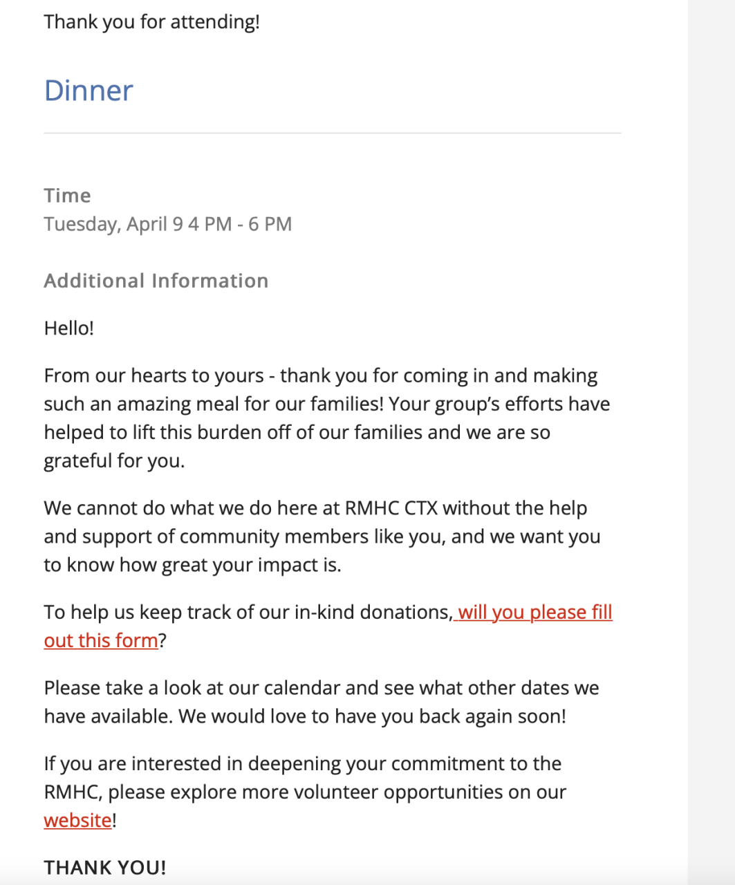Viewport: 735px width, 885px height.
Task: Click the words "grateful for you."
Action: coord(114,460)
